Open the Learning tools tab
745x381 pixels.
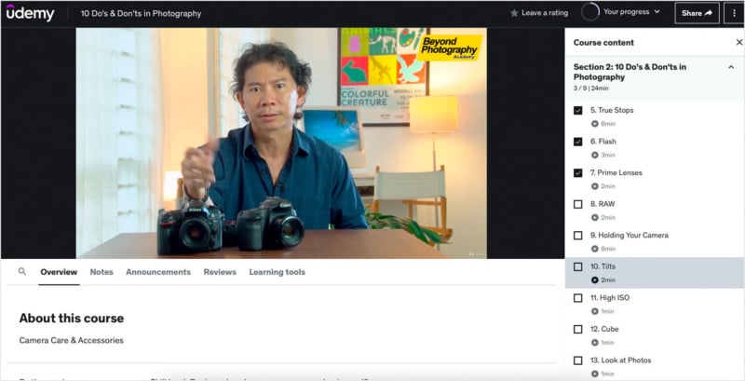click(x=277, y=272)
